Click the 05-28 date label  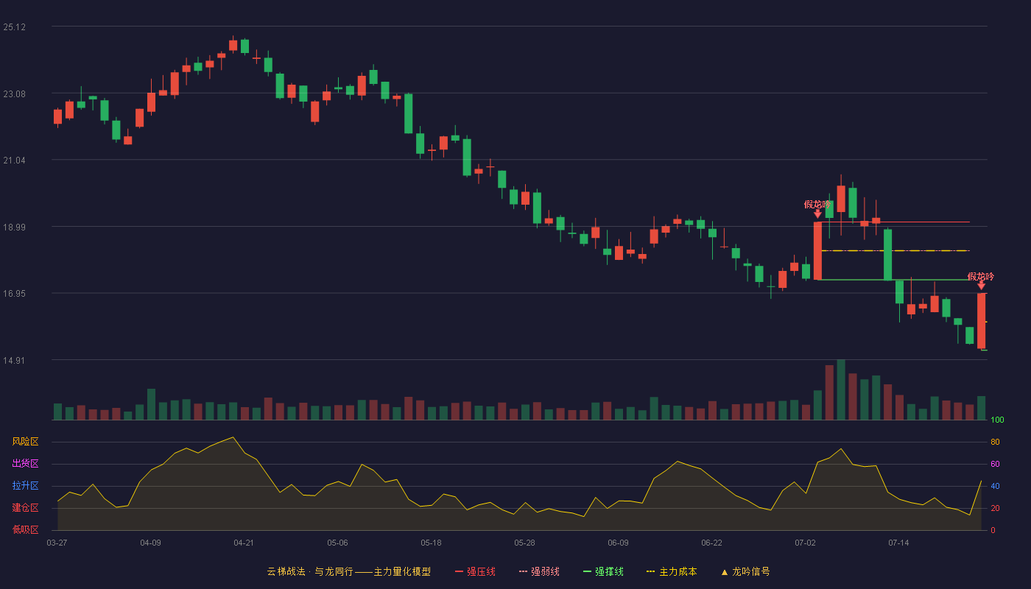pyautogui.click(x=524, y=543)
